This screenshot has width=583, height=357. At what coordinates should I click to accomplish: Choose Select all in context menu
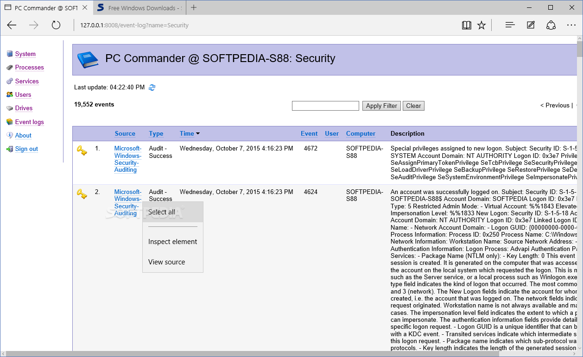[x=173, y=212]
